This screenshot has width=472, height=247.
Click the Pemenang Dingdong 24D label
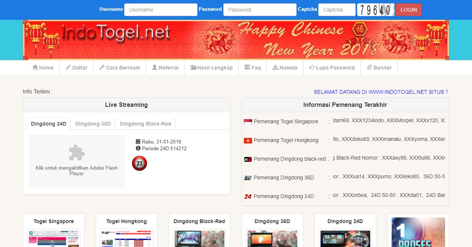pyautogui.click(x=284, y=196)
